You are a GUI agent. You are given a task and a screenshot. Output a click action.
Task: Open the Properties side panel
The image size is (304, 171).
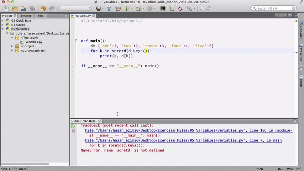click(301, 52)
